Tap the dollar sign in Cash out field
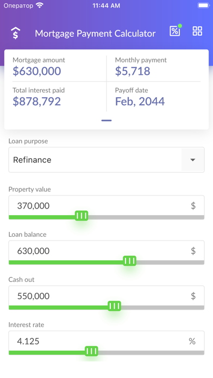Viewport: 213px width, 378px height. (193, 296)
